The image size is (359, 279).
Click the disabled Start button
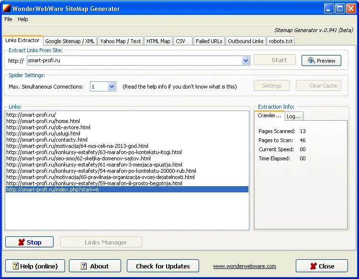275,60
